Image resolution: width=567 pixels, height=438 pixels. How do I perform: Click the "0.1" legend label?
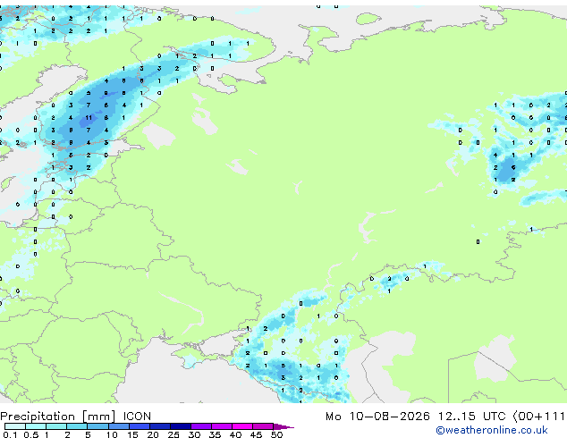coord(10,434)
